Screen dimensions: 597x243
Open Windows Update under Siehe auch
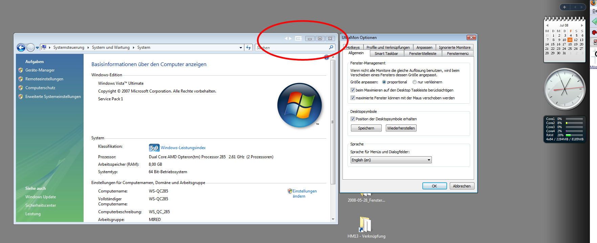click(x=41, y=197)
